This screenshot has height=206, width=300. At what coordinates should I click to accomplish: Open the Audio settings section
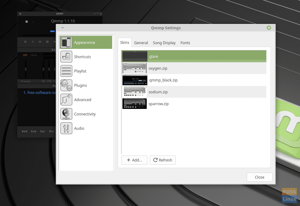(86, 129)
